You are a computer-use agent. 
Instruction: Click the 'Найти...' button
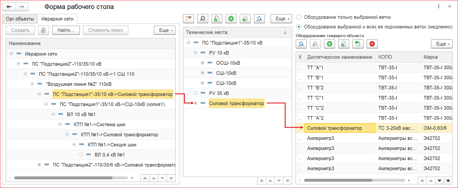pyautogui.click(x=66, y=30)
